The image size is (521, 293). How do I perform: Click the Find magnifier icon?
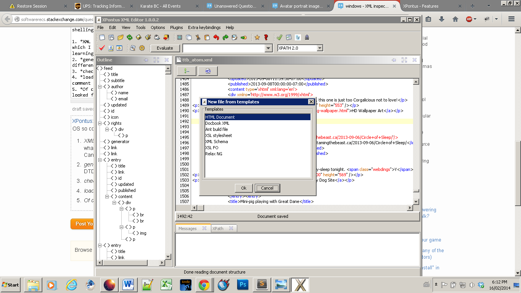point(235,37)
